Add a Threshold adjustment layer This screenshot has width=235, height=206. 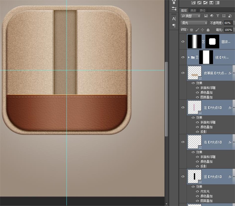click(205, 3)
